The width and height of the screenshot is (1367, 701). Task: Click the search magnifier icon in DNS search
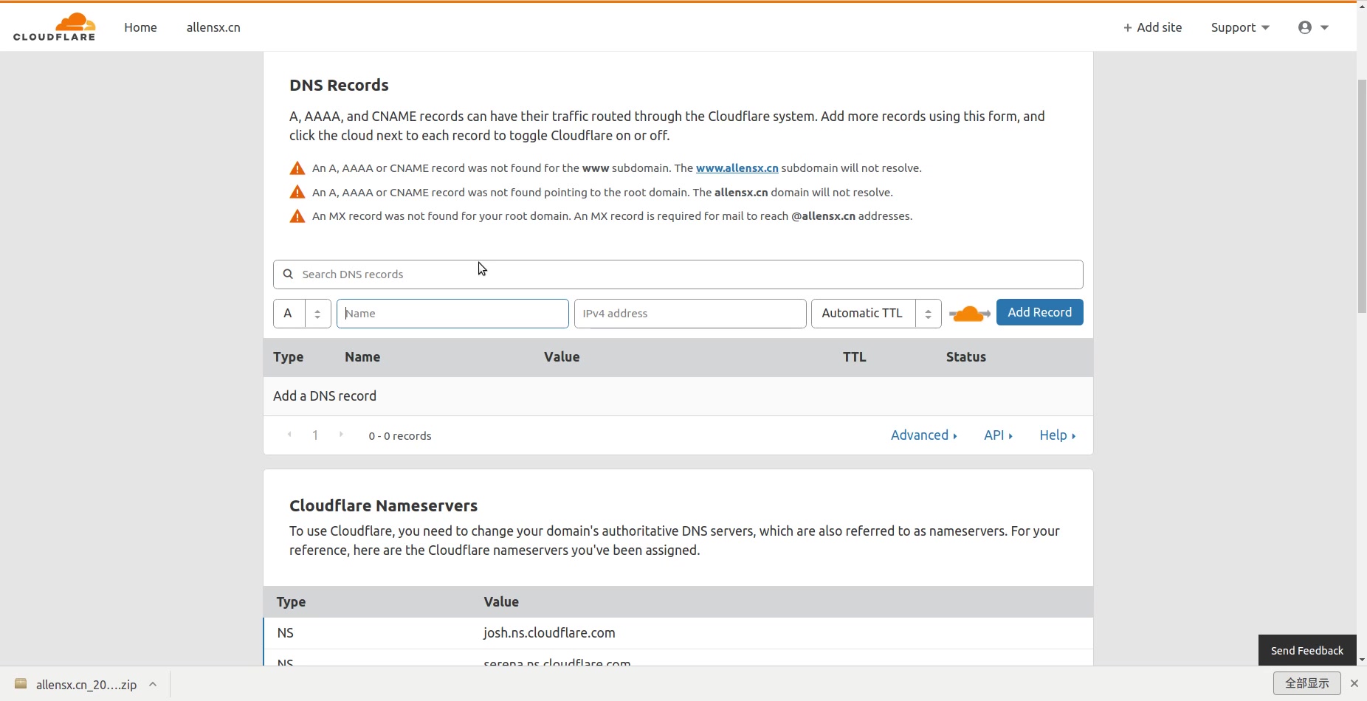(x=289, y=274)
